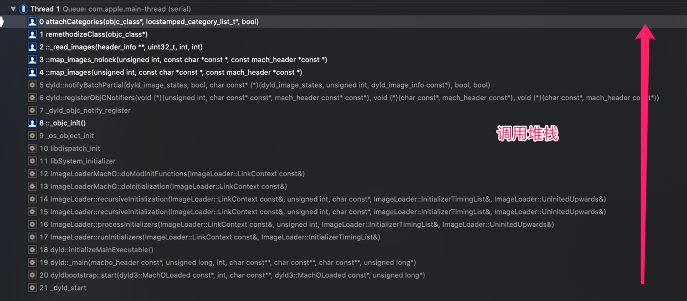Click user icon beside _read_images frame

pos(32,47)
